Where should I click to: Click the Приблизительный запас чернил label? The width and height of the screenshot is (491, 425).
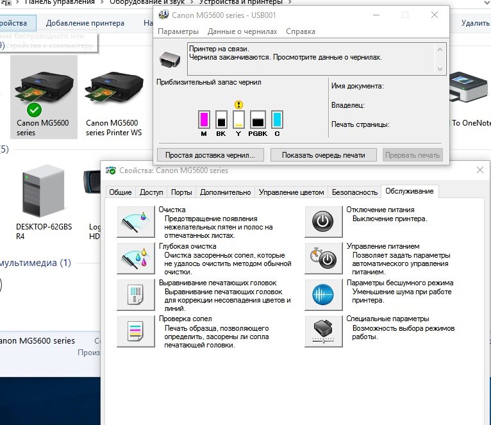(x=209, y=82)
